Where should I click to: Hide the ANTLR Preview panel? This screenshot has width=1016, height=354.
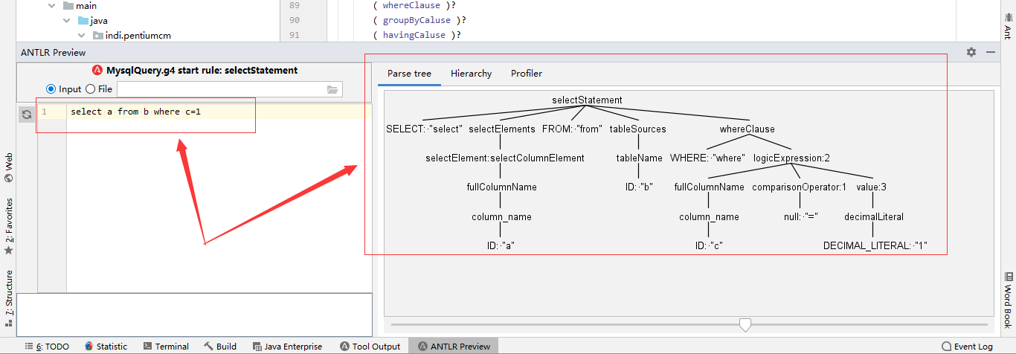(x=991, y=52)
